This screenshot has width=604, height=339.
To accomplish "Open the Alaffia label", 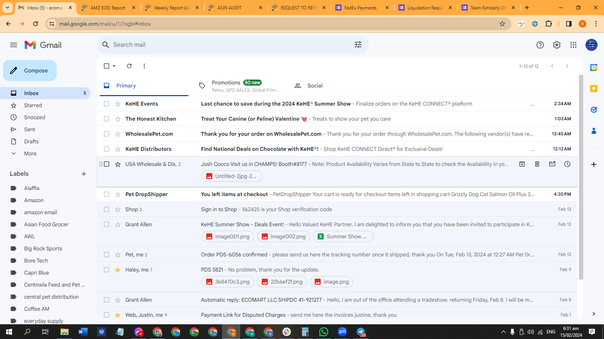I will (x=32, y=188).
